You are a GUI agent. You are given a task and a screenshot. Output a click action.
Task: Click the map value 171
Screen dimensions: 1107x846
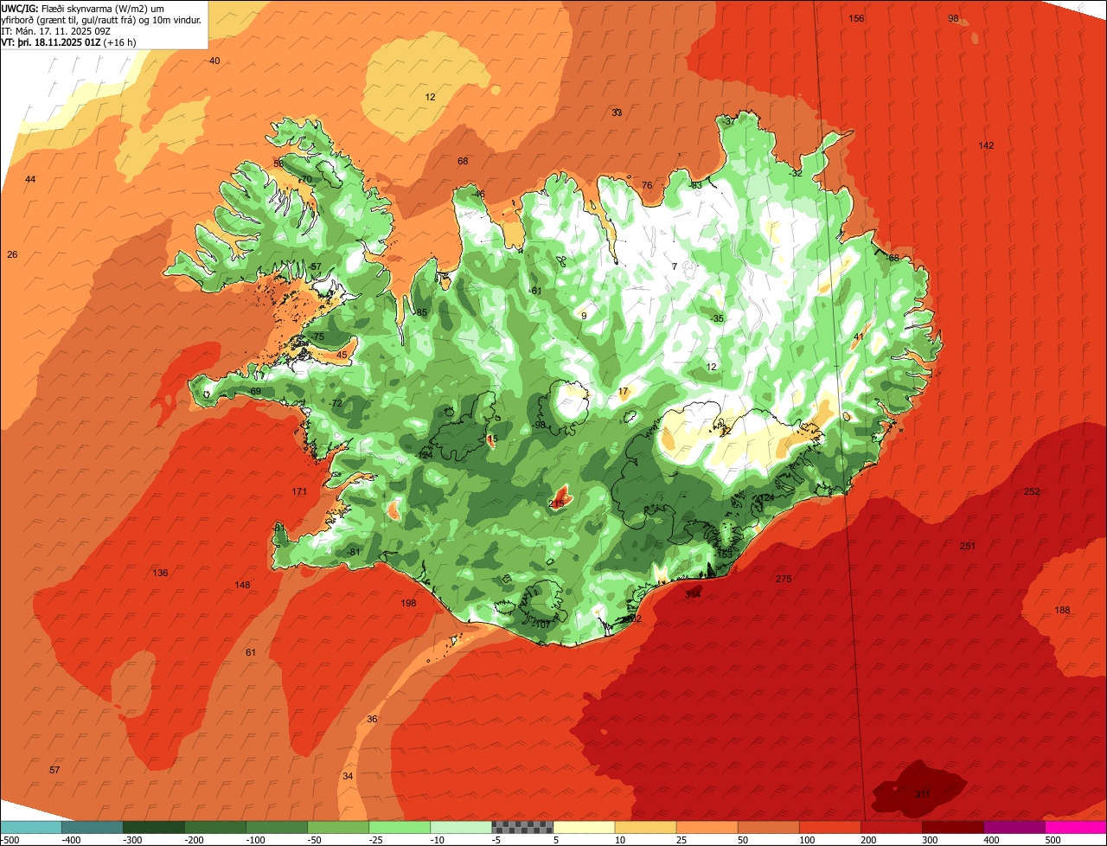(299, 491)
